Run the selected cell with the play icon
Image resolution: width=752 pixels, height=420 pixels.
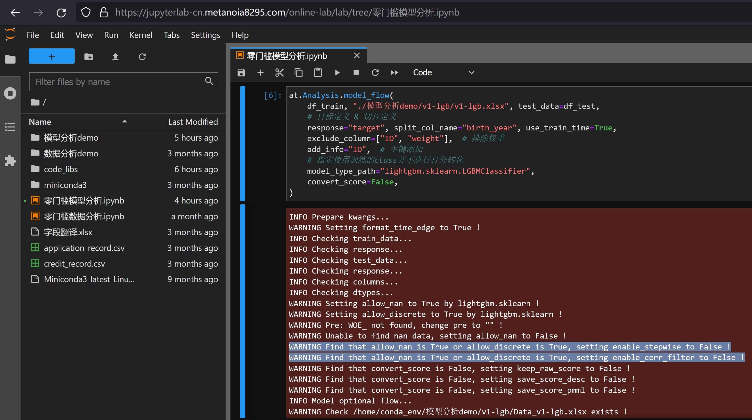pyautogui.click(x=337, y=72)
